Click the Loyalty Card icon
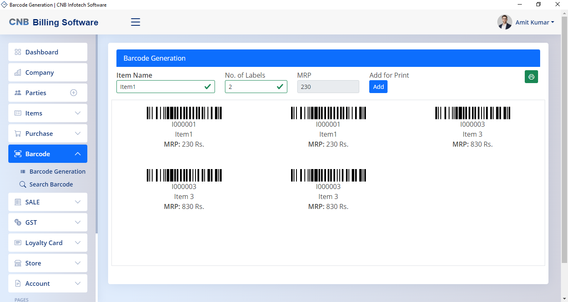Viewport: 568px width, 302px height. [x=18, y=243]
